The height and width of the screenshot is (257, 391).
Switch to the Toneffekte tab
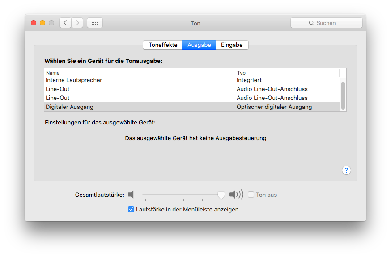pyautogui.click(x=163, y=45)
